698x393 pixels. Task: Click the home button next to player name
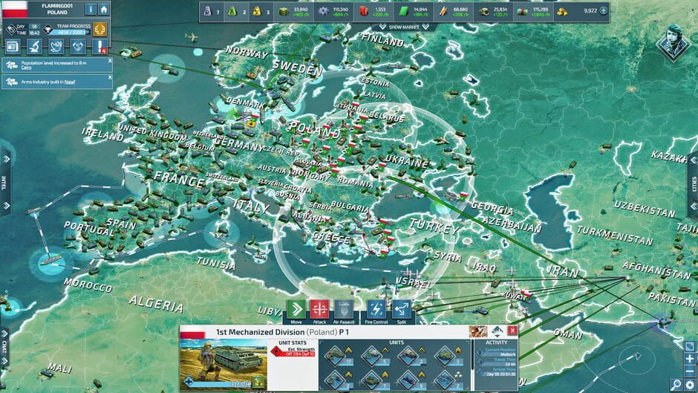pyautogui.click(x=104, y=9)
